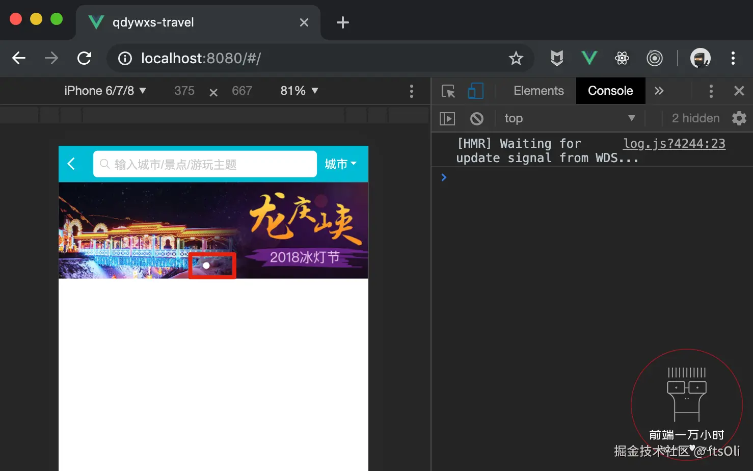753x471 pixels.
Task: Select the qdywxs-travel tab
Action: coord(198,22)
